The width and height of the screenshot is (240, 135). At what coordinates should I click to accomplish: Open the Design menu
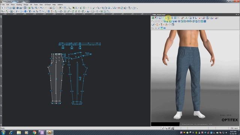pyautogui.click(x=26, y=4)
